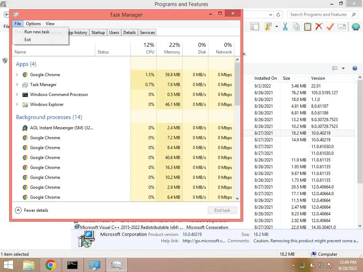Open the File menu in Task Manager
This screenshot has height=272, width=363.
point(18,24)
